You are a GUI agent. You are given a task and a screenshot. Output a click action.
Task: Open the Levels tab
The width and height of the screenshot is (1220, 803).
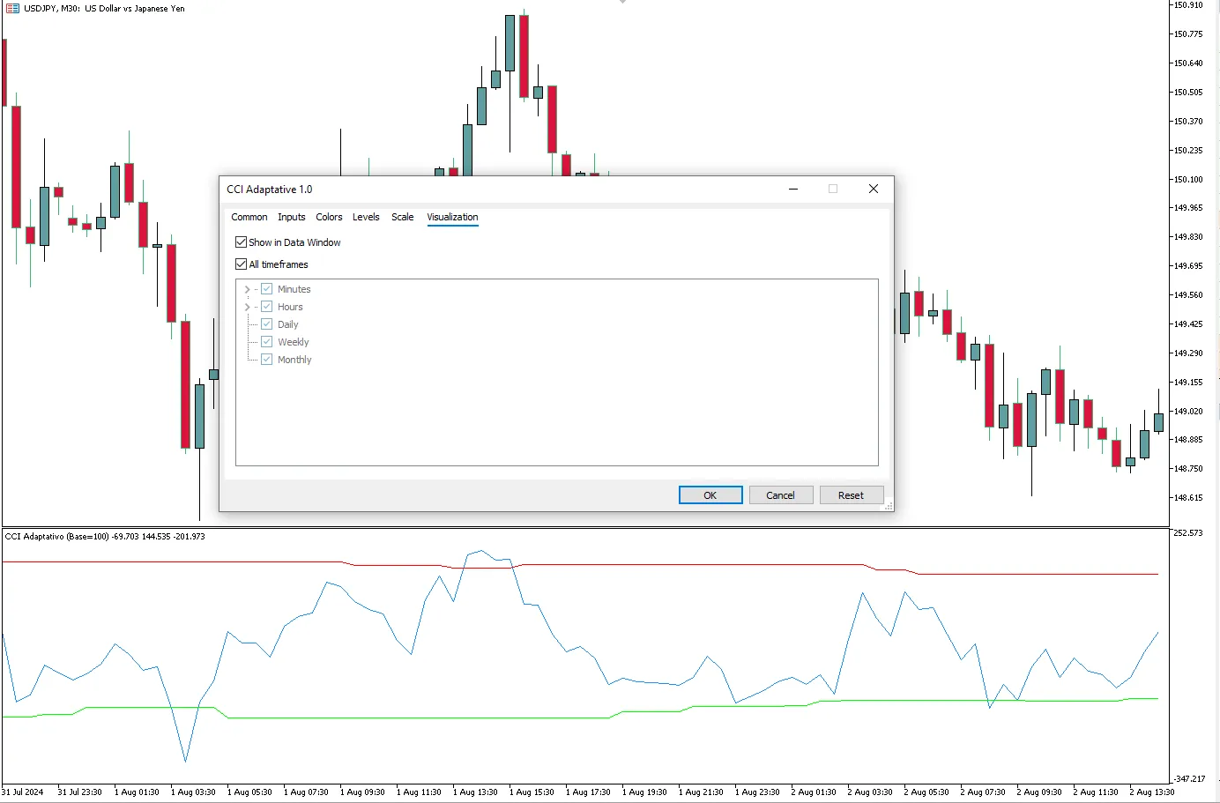point(366,217)
